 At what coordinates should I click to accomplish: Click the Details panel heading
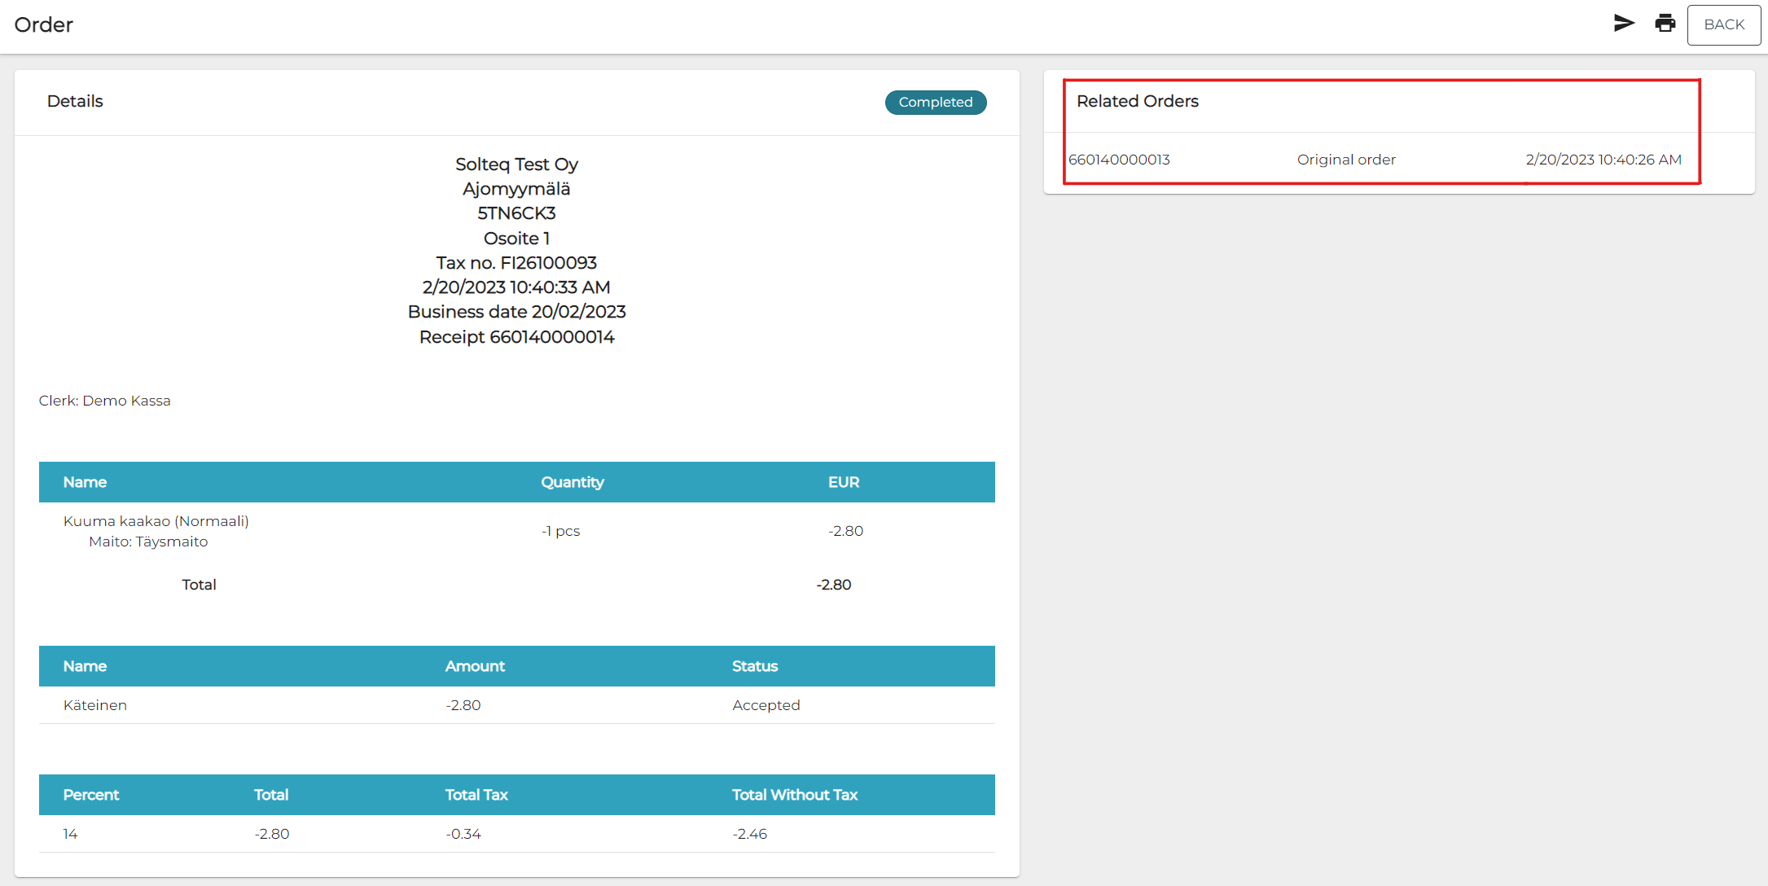[75, 101]
